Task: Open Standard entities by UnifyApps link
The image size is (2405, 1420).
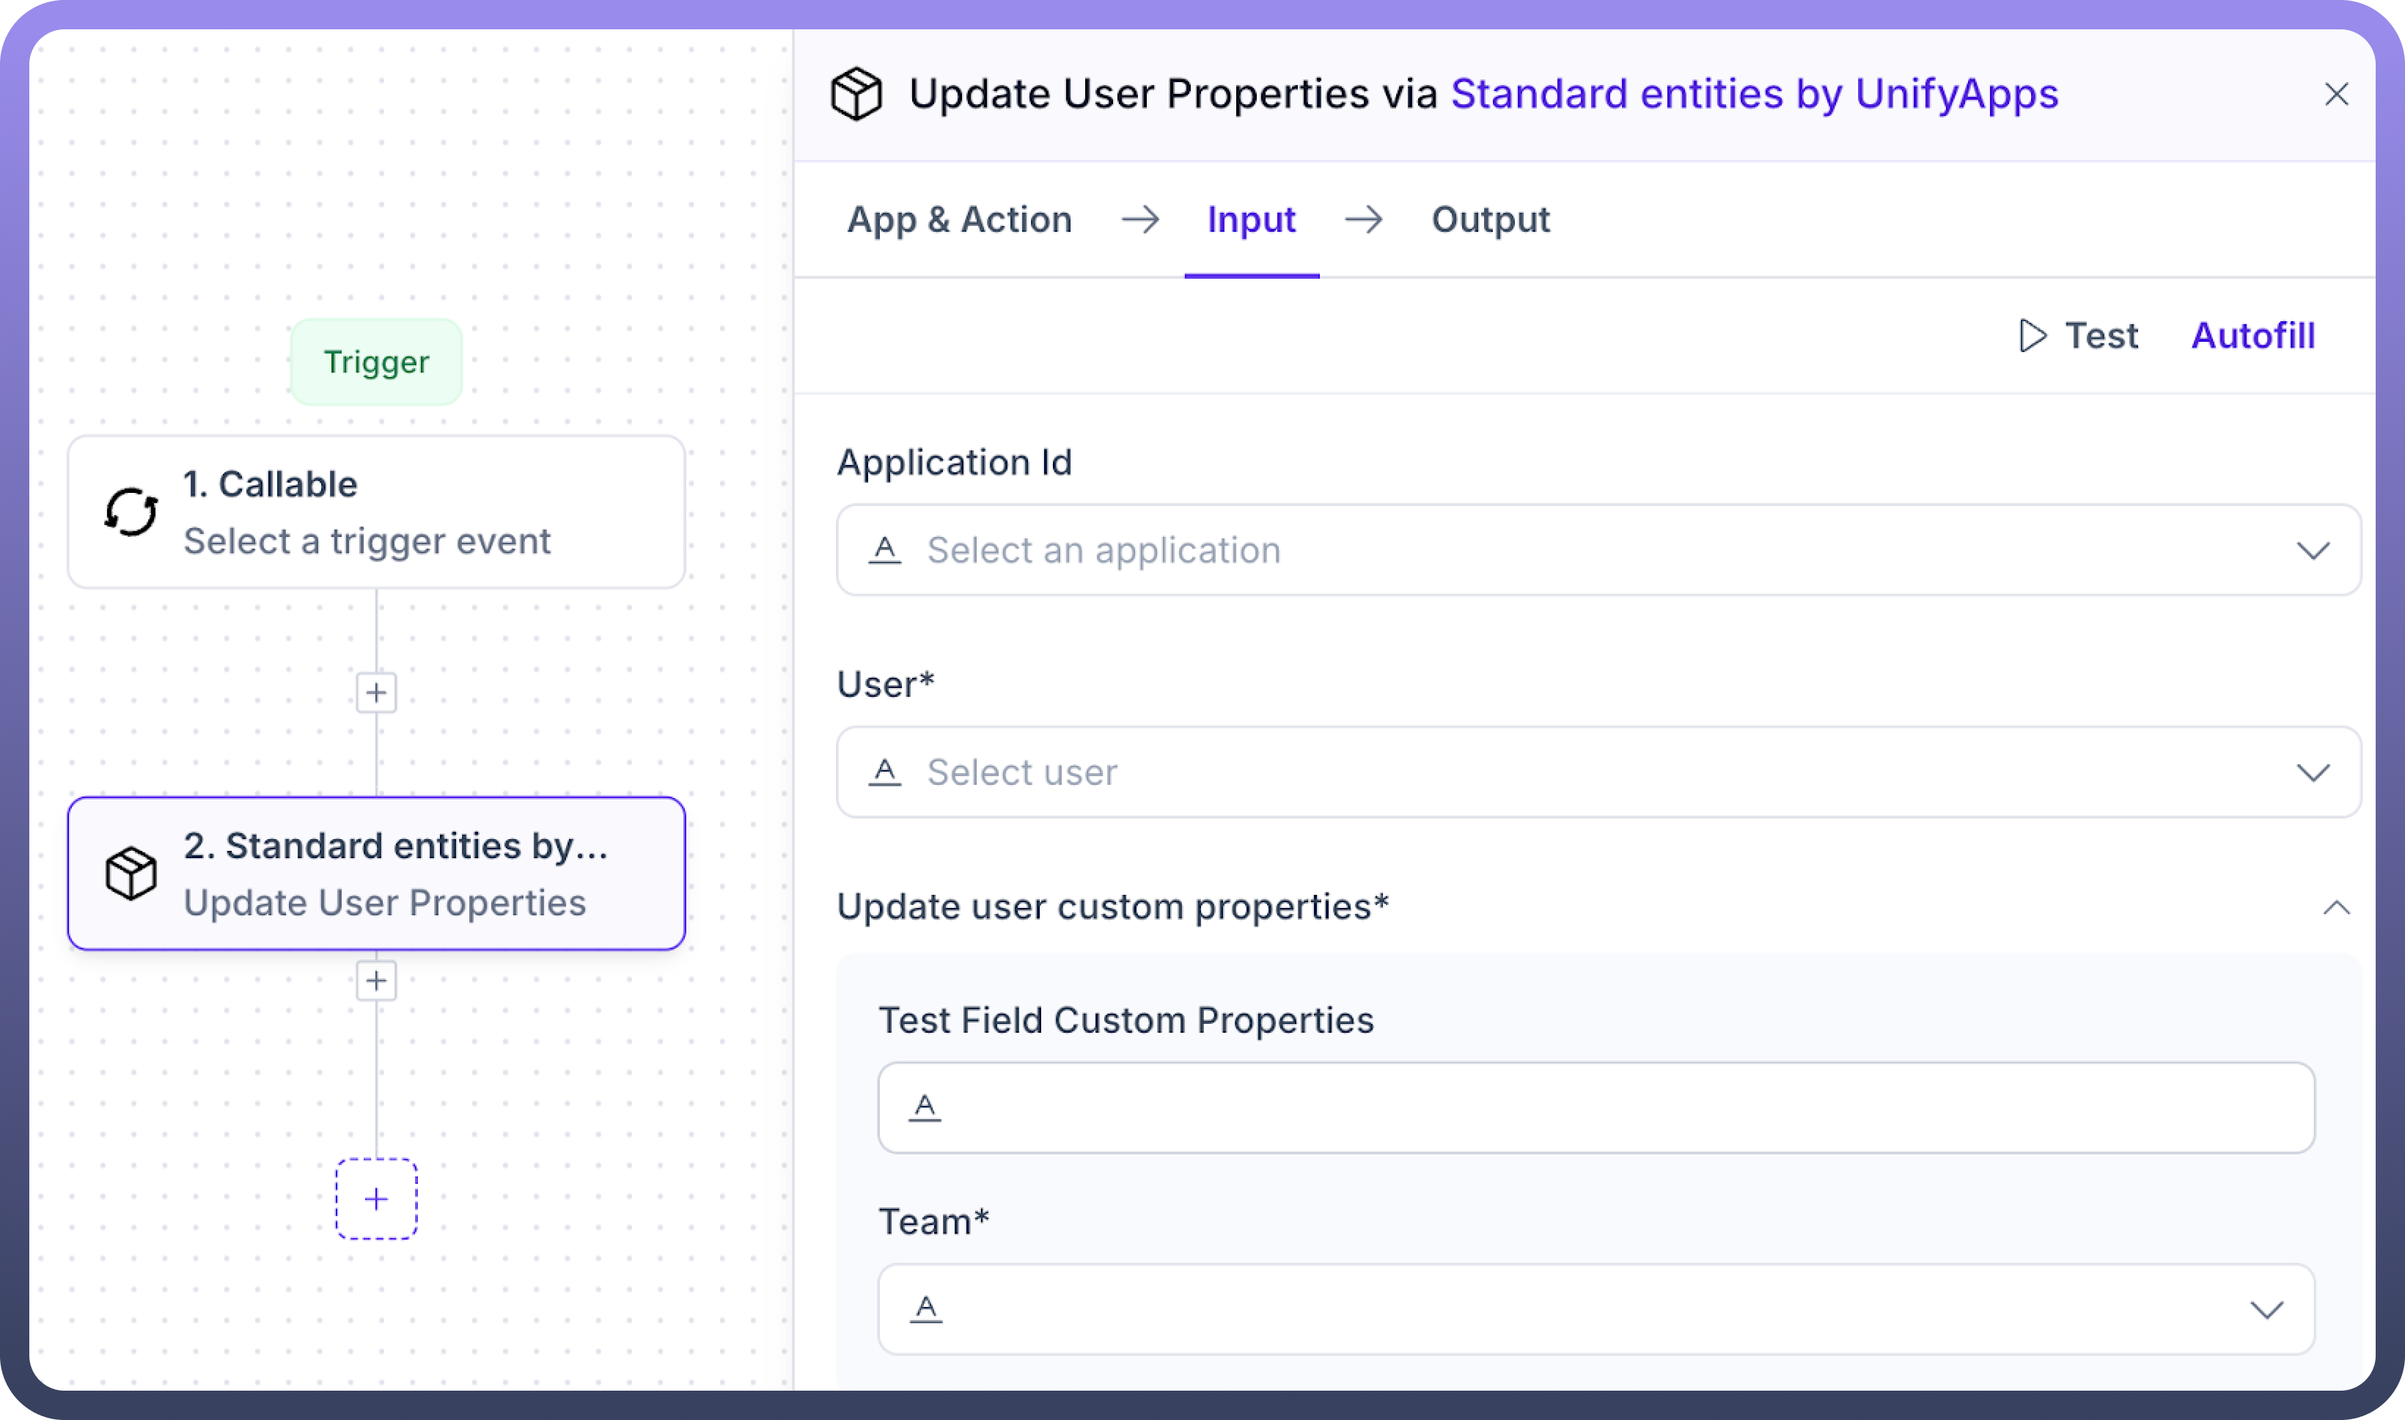Action: [1754, 94]
